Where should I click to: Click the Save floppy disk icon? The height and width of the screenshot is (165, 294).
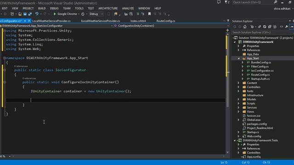point(25,14)
